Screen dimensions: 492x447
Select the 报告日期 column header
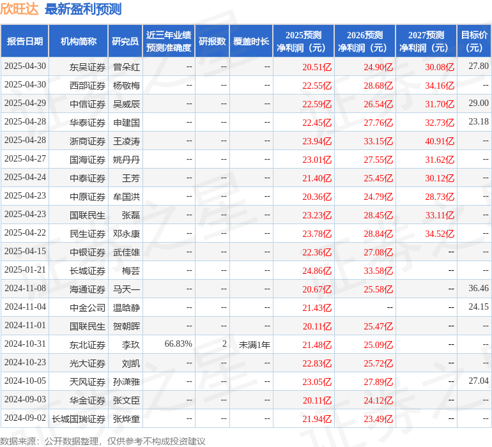[x=25, y=42]
